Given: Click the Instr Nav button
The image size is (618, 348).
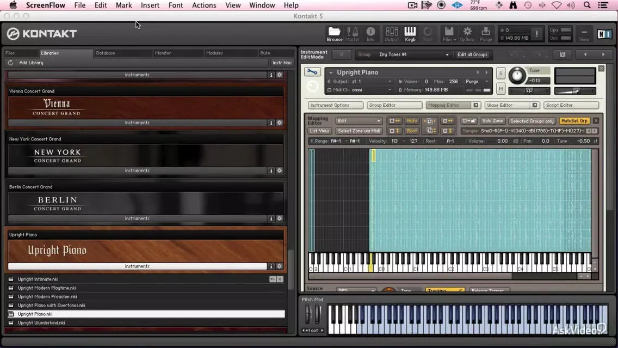Looking at the screenshot, I should tap(282, 63).
